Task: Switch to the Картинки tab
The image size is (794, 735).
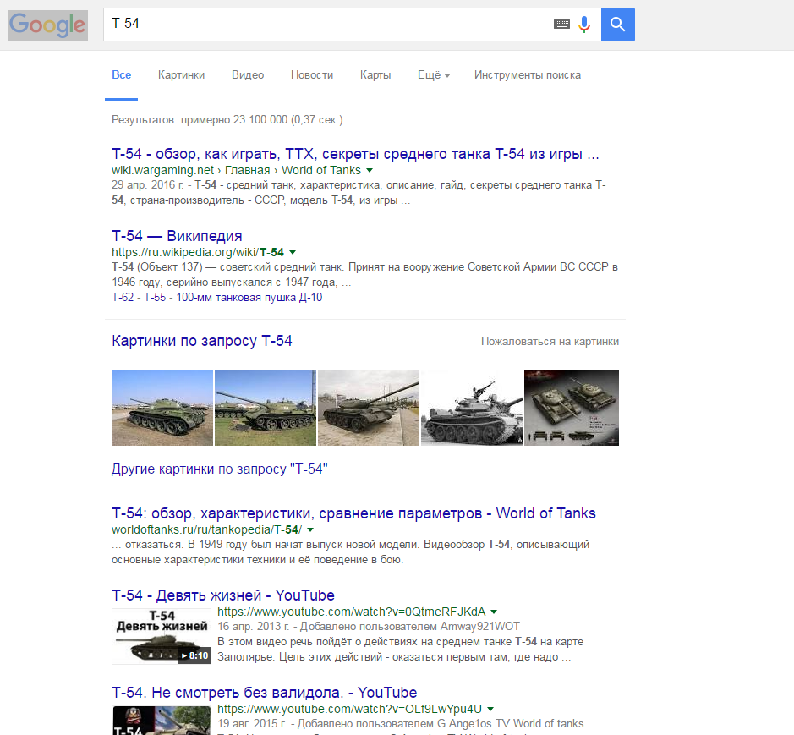Action: [x=181, y=75]
